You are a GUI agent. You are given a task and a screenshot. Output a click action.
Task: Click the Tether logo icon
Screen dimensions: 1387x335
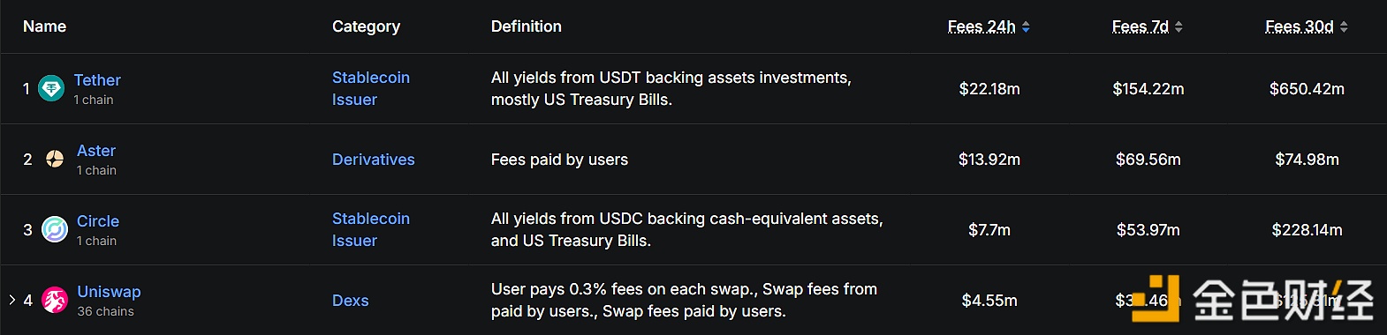[x=51, y=88]
